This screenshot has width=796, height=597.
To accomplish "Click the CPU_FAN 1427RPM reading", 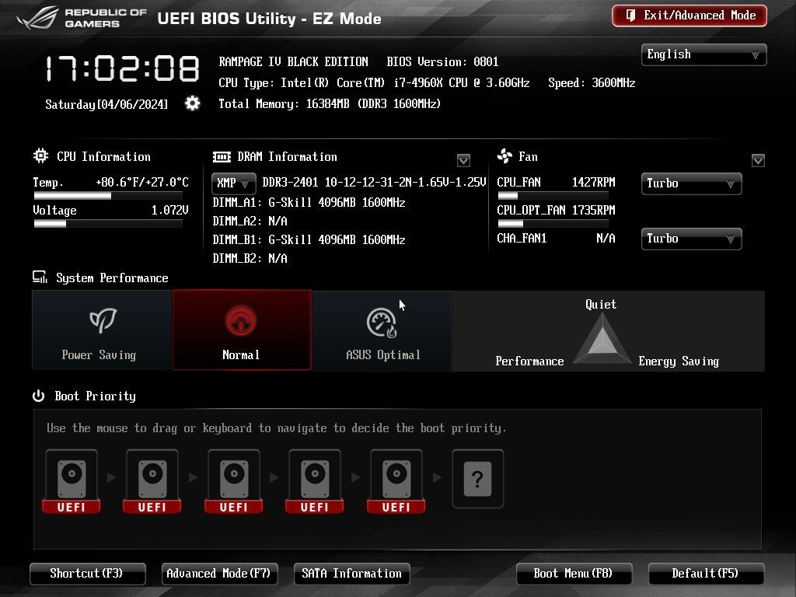I will (556, 182).
